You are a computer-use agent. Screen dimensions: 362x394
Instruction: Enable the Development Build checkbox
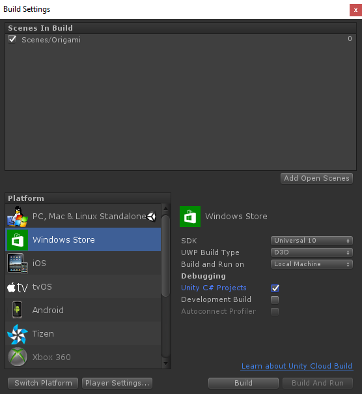coord(275,299)
